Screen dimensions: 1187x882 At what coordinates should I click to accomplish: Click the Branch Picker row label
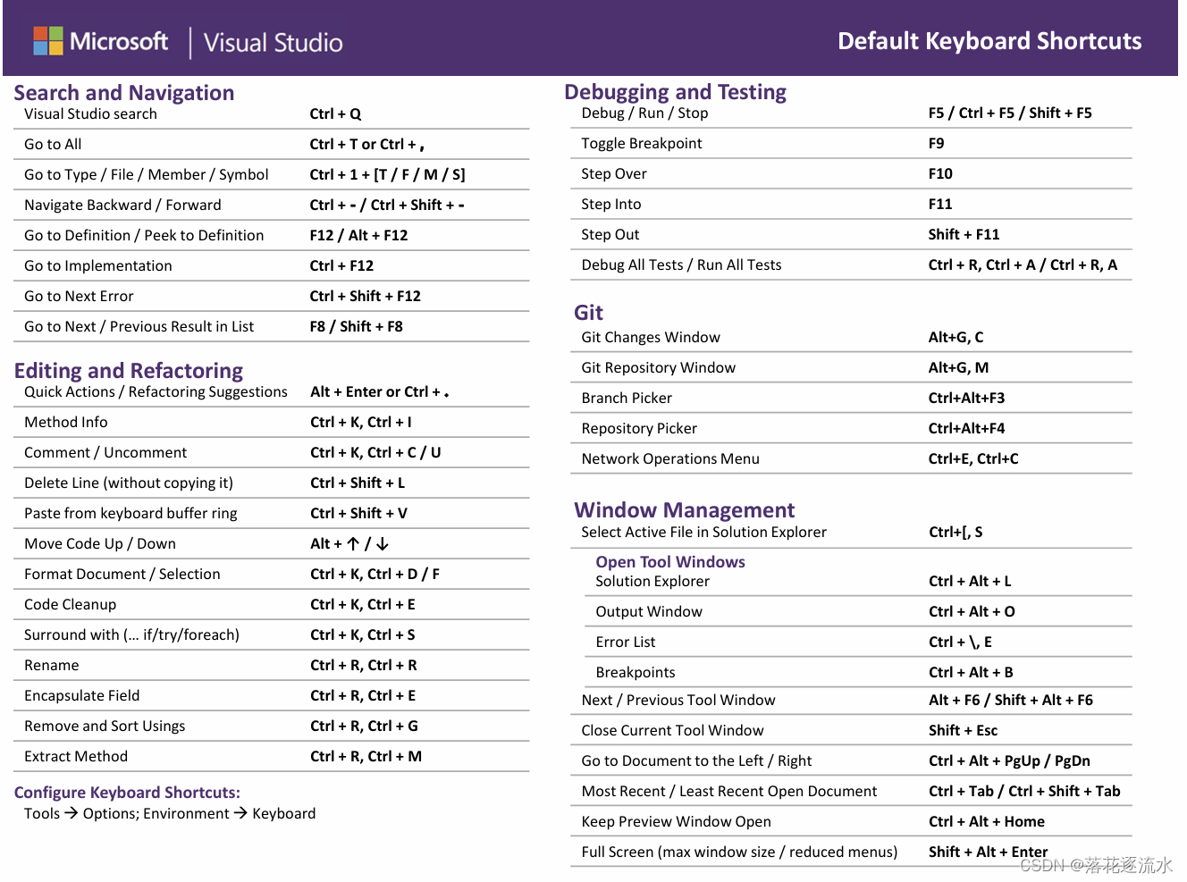tap(627, 399)
